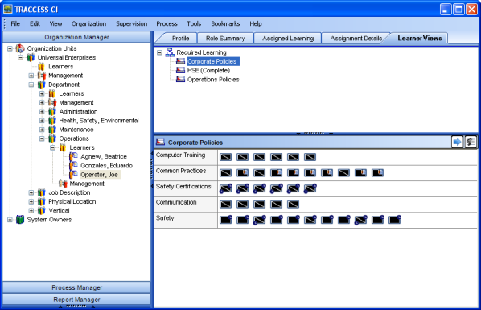Click the System Owners green icon

pos(20,219)
